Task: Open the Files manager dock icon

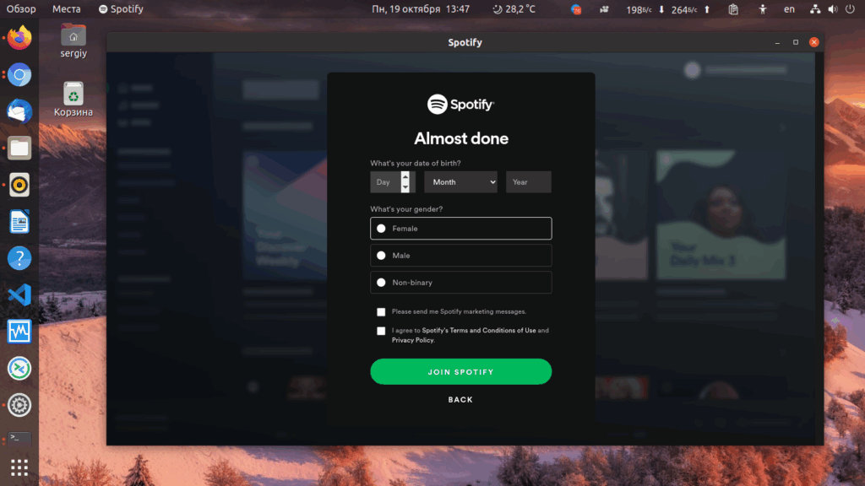Action: point(19,148)
